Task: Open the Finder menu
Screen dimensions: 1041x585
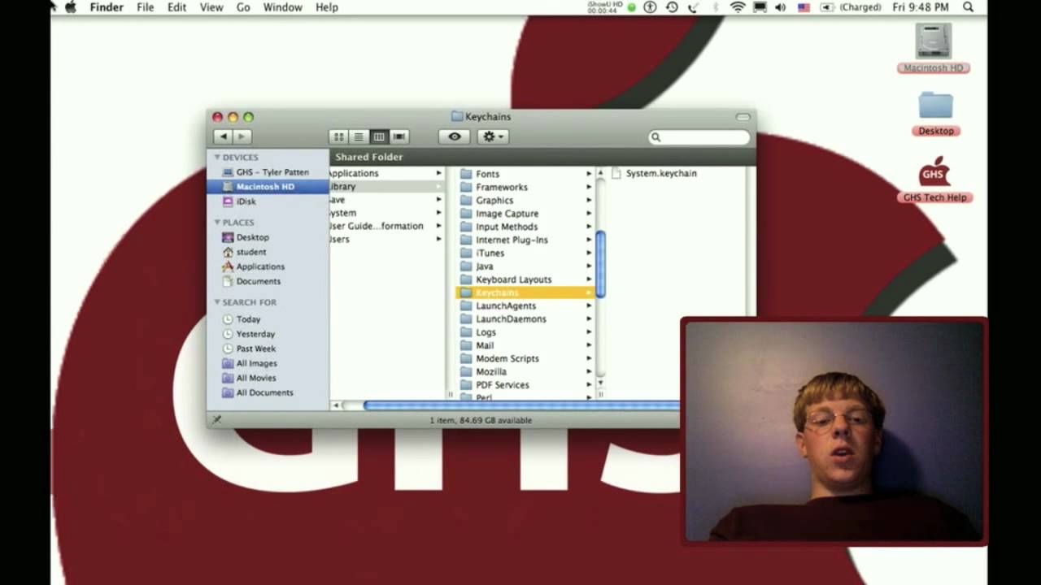Action: (107, 7)
